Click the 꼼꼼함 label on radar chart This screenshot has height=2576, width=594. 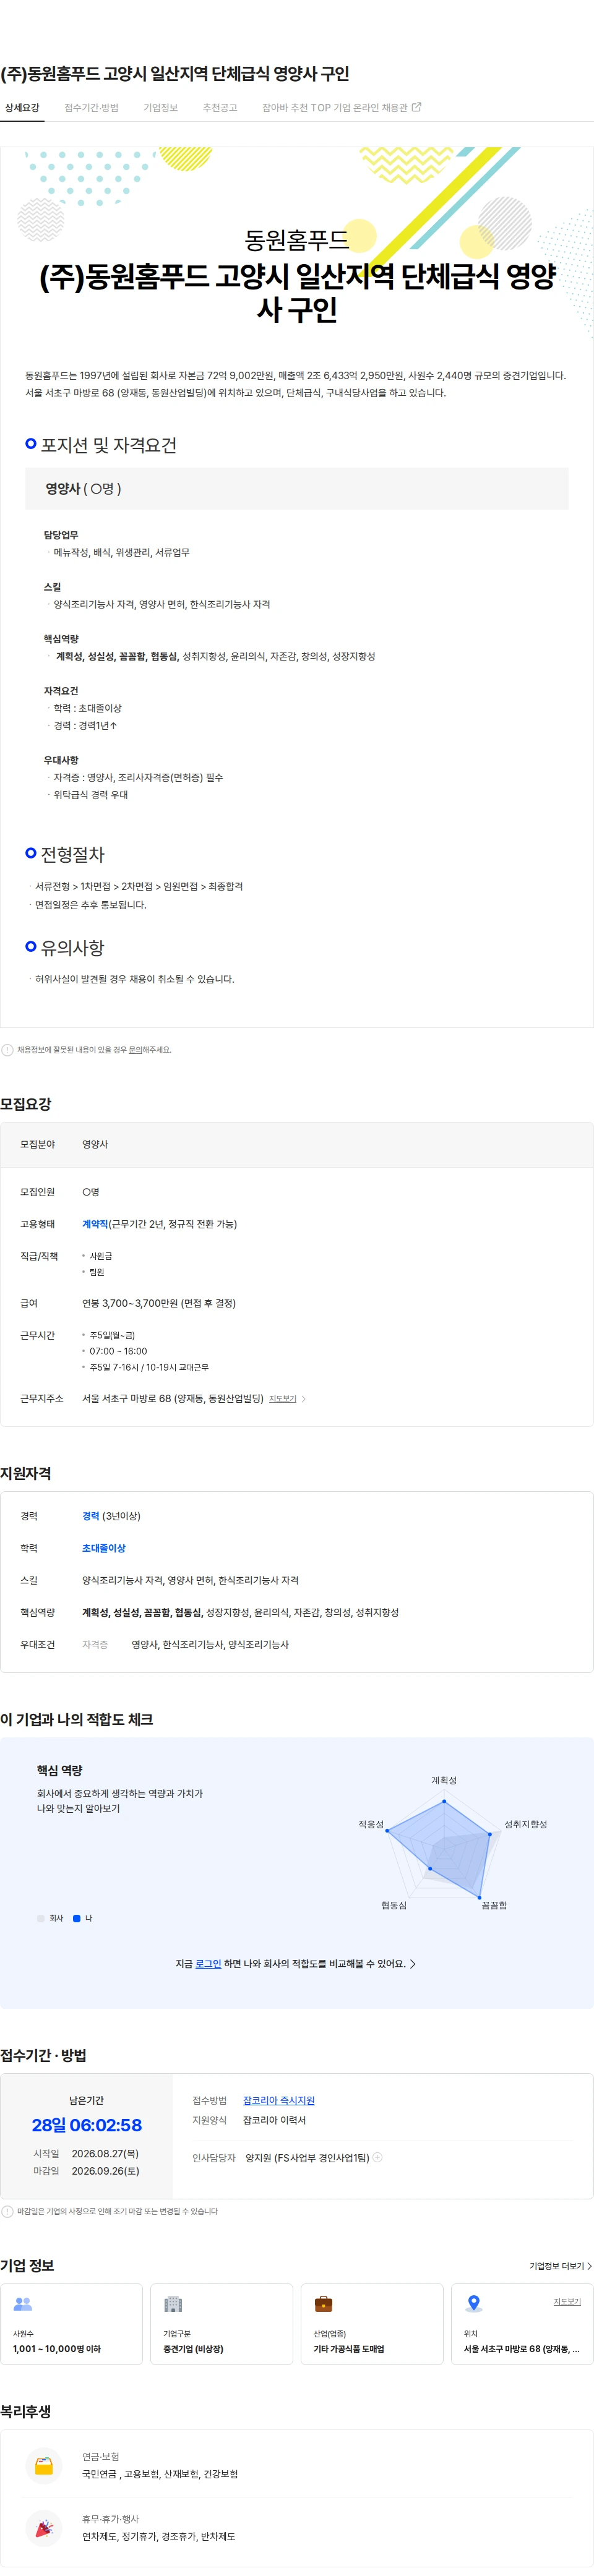coord(494,1905)
